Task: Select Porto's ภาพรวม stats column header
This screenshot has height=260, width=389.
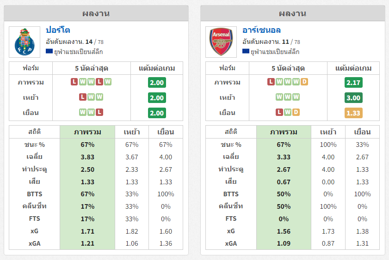Action: 87,132
